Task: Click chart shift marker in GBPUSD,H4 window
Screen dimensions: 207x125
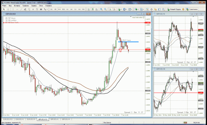Action: (x=193, y=72)
